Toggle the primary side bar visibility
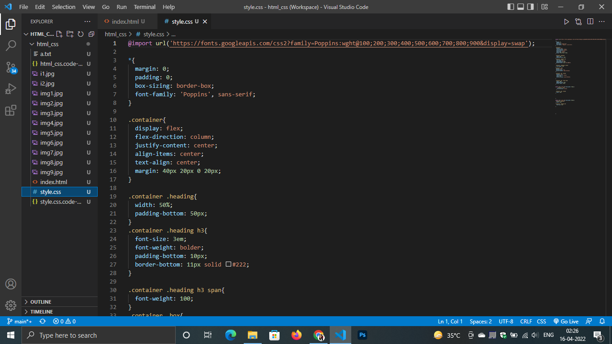Image resolution: width=612 pixels, height=344 pixels. 511,7
